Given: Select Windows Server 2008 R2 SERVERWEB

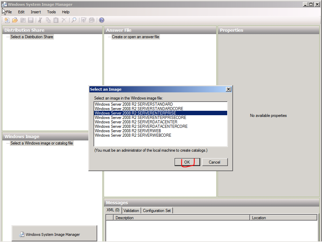Looking at the screenshot, I should click(x=161, y=131).
